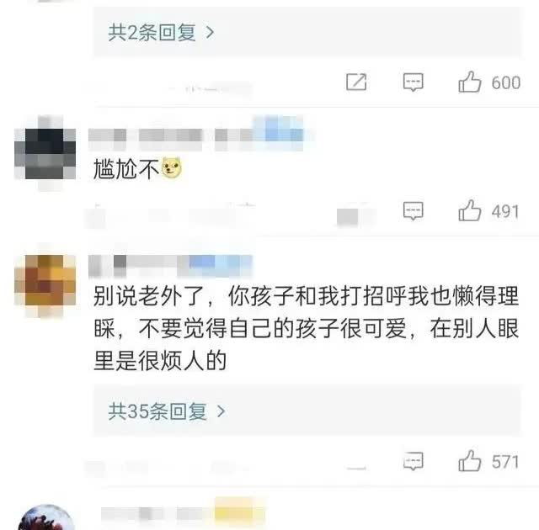Image resolution: width=539 pixels, height=530 pixels.
Task: Open the dark pixelated user avatar
Action: click(45, 153)
